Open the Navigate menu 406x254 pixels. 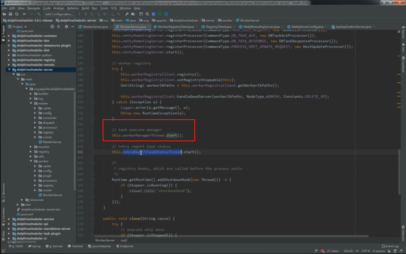[x=34, y=8]
